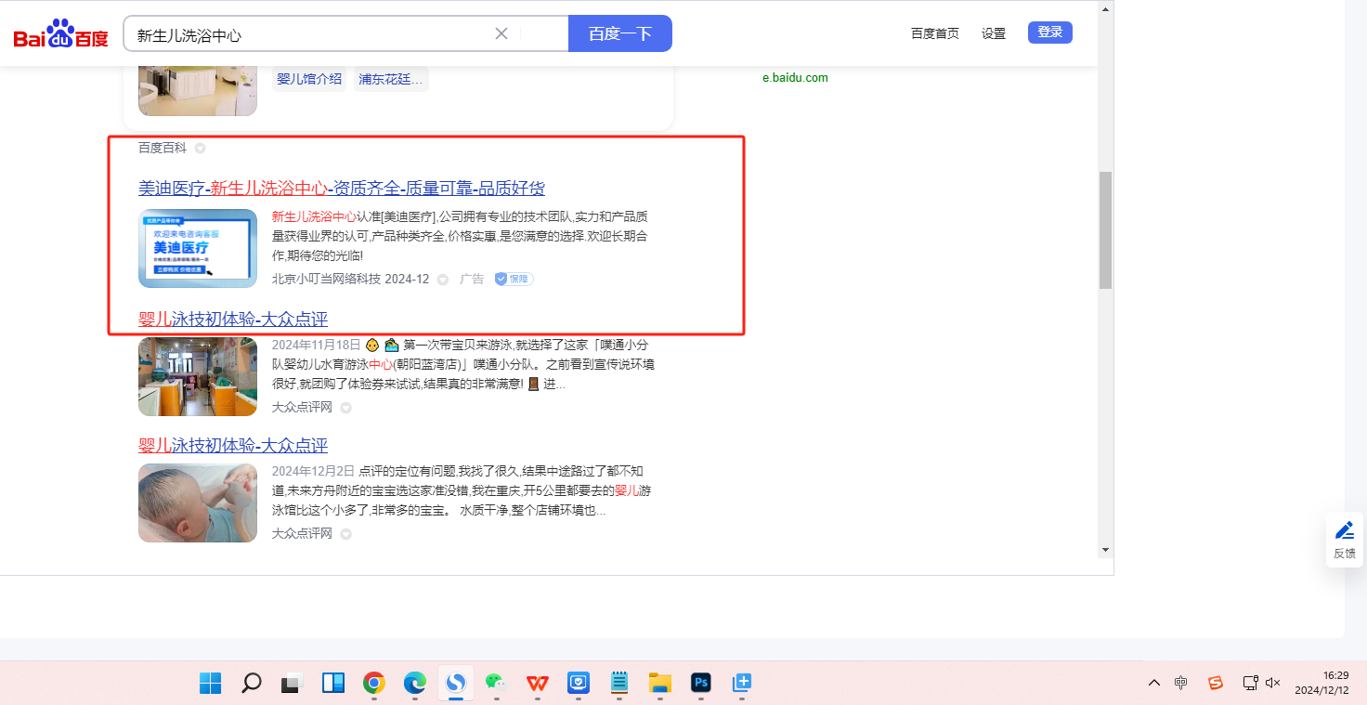Click the page's vertical scrollbar thumb
1367x705 pixels.
click(1105, 229)
